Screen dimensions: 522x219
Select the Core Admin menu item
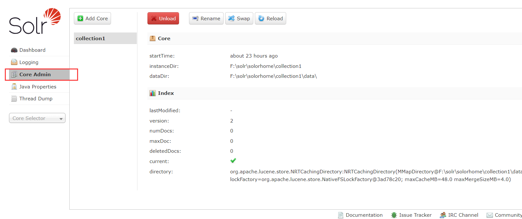pos(39,75)
